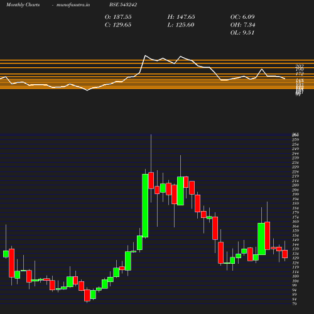
Task: Click the '199' label on the candlestick price axis
Action: click(296, 194)
